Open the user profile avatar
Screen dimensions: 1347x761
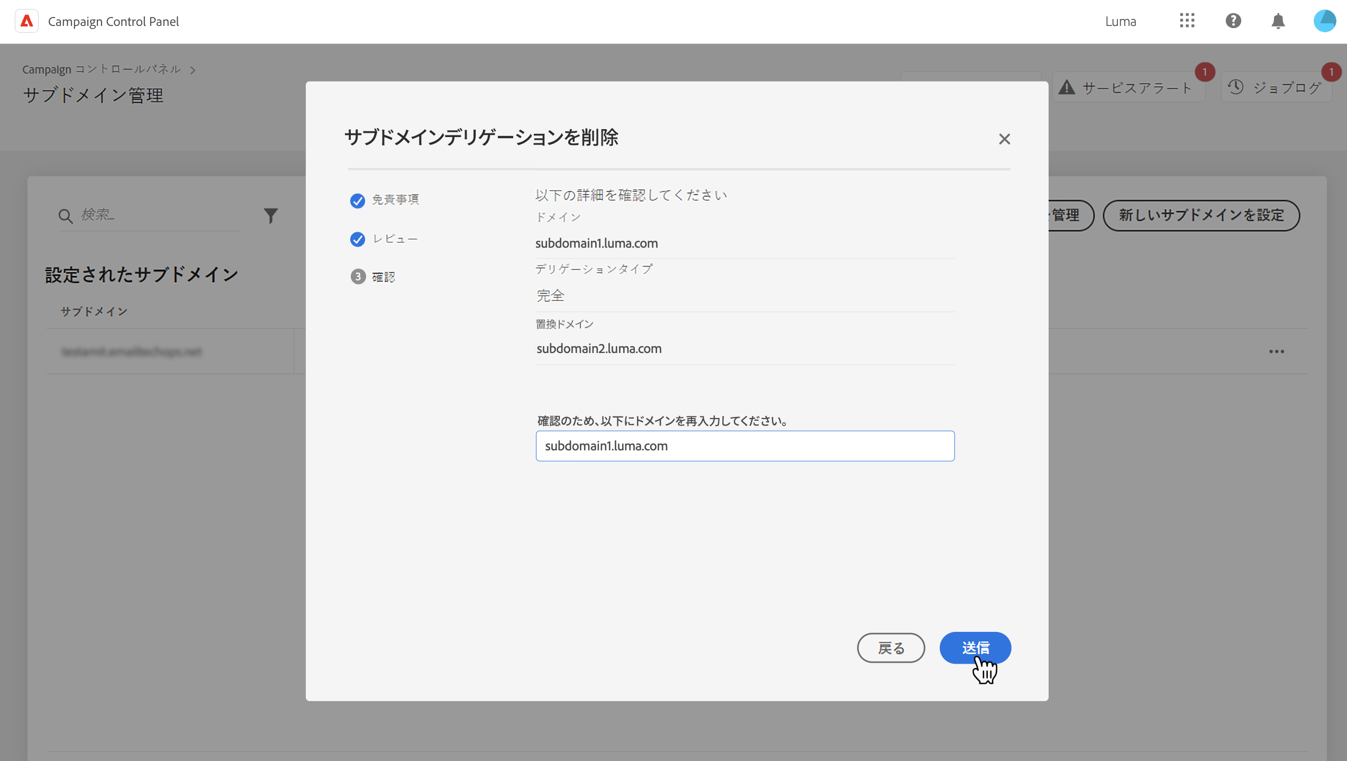coord(1324,21)
